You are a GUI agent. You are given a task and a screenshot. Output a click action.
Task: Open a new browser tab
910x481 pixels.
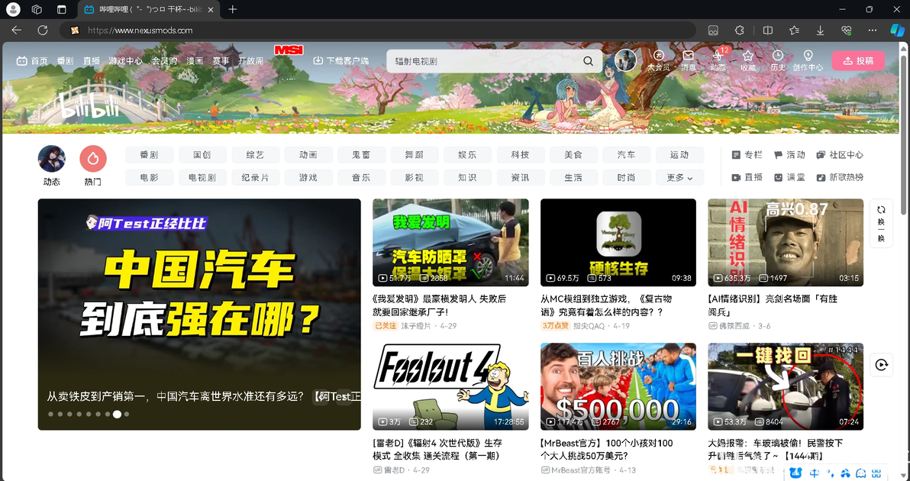[x=233, y=9]
